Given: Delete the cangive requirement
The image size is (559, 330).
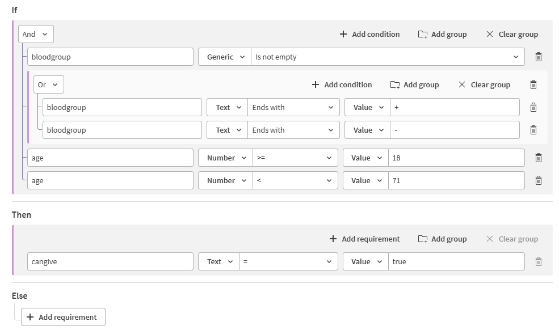Looking at the screenshot, I should (x=538, y=261).
